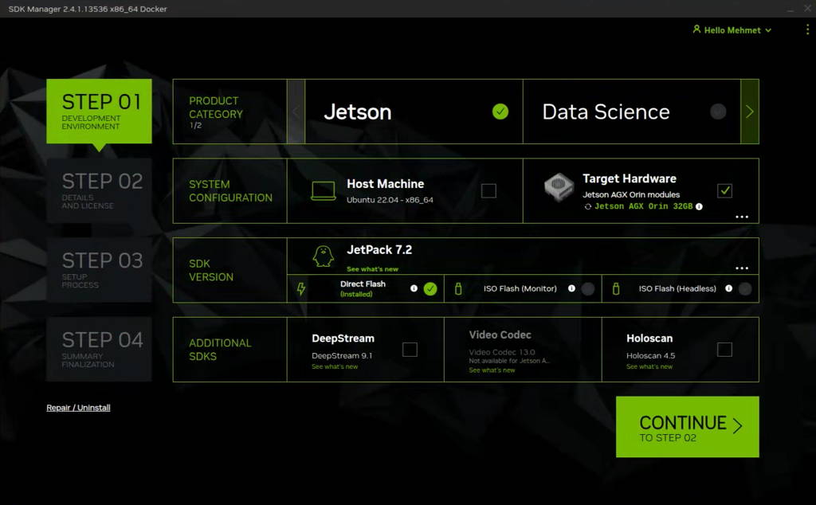Click Continue to Step 02 button
The height and width of the screenshot is (505, 816).
(x=687, y=427)
